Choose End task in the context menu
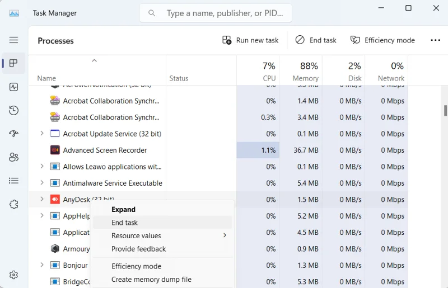This screenshot has width=448, height=288. [x=162, y=223]
